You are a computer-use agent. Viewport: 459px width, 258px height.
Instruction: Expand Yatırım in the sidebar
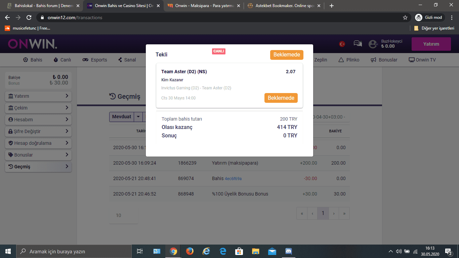point(38,96)
